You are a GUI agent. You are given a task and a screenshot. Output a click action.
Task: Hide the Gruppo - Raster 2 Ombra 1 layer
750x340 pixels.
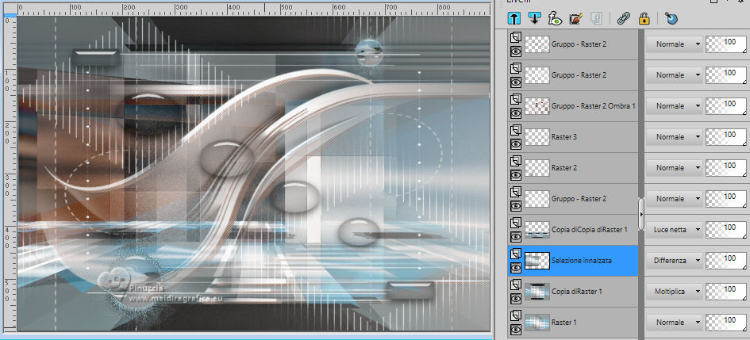tap(516, 113)
